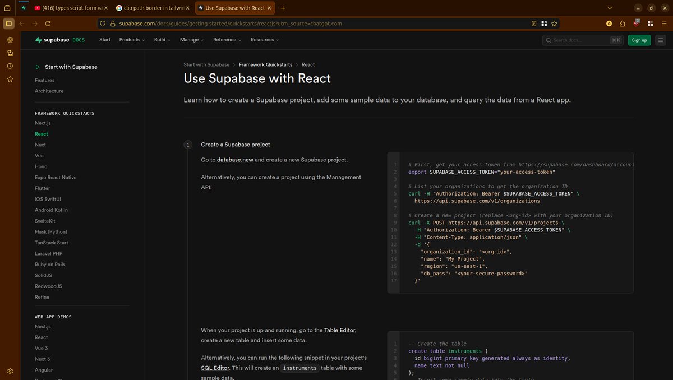Open the extensions puzzle piece icon
The image size is (673, 380).
pos(623,24)
